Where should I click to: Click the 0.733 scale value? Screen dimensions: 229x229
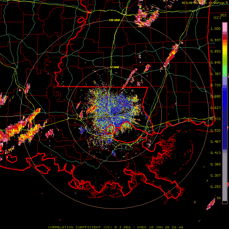coord(216,85)
